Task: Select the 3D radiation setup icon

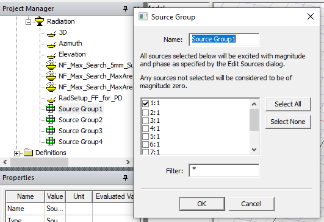Action: tap(51, 33)
